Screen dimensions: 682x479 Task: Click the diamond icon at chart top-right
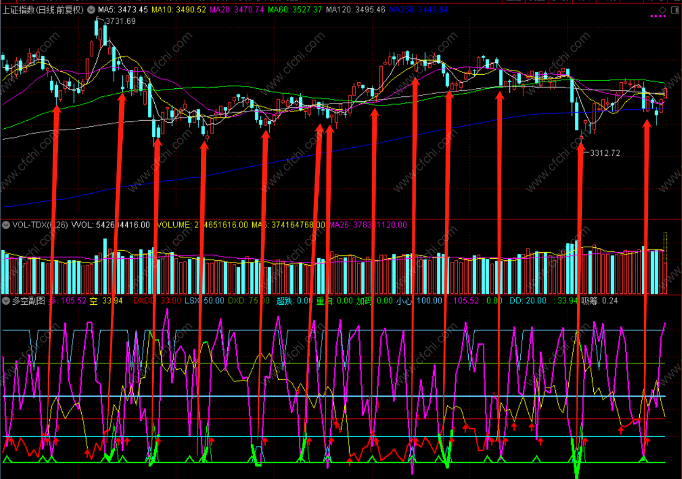click(x=663, y=10)
